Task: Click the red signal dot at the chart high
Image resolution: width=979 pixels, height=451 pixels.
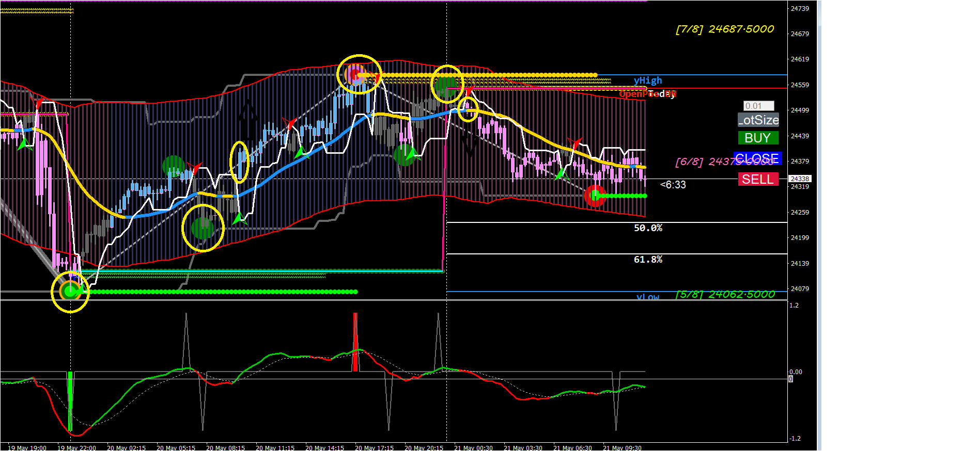Action: (x=354, y=75)
